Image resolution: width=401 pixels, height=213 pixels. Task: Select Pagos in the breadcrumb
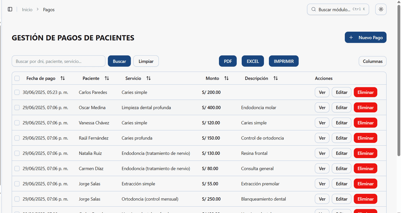48,9
